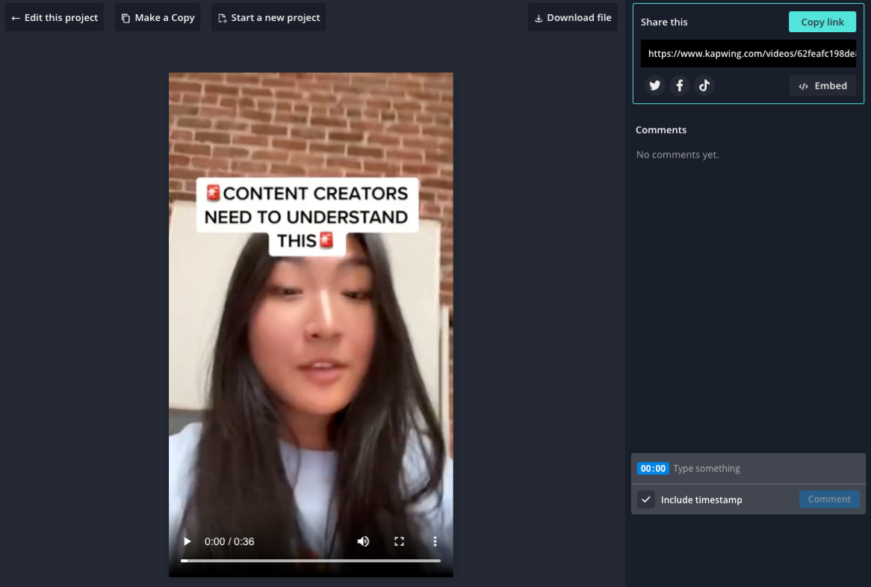Enter fullscreen video mode
Screen dimensions: 871x587
pos(399,541)
